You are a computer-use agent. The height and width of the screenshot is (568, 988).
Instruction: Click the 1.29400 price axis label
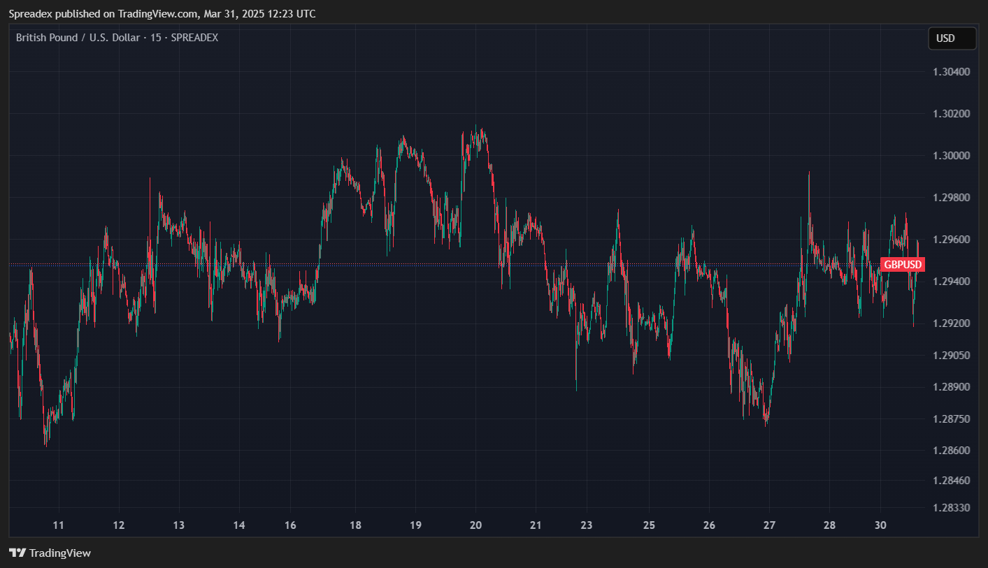click(x=952, y=282)
